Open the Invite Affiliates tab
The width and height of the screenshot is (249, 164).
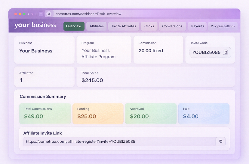point(124,26)
